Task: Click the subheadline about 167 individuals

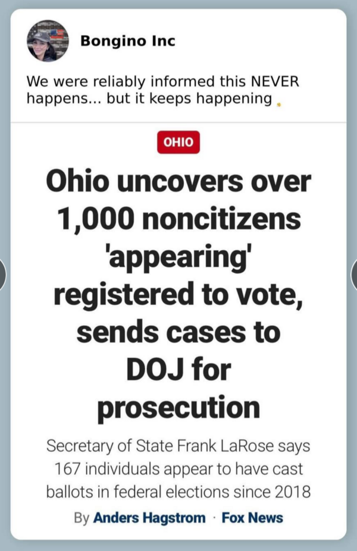Action: point(178,468)
